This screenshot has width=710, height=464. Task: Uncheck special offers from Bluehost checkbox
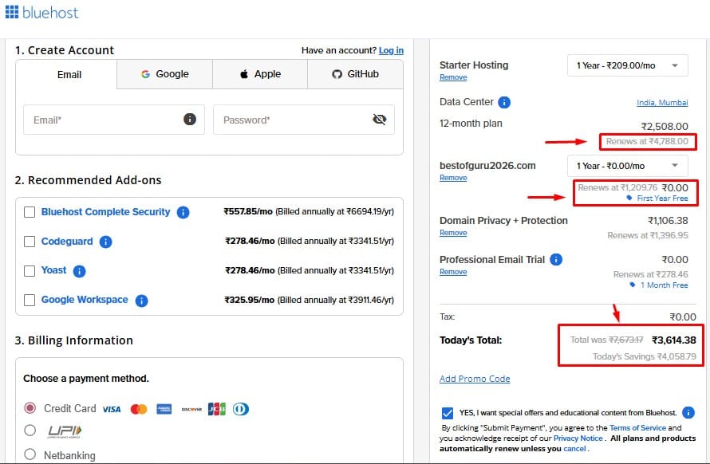448,413
